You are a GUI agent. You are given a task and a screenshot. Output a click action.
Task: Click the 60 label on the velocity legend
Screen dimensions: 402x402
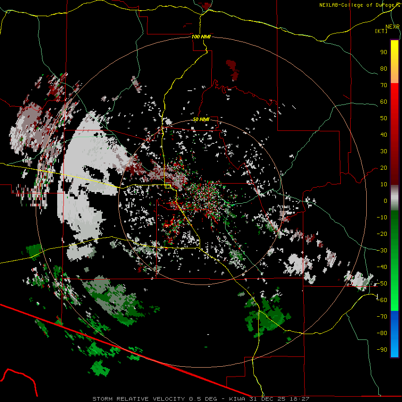(384, 102)
